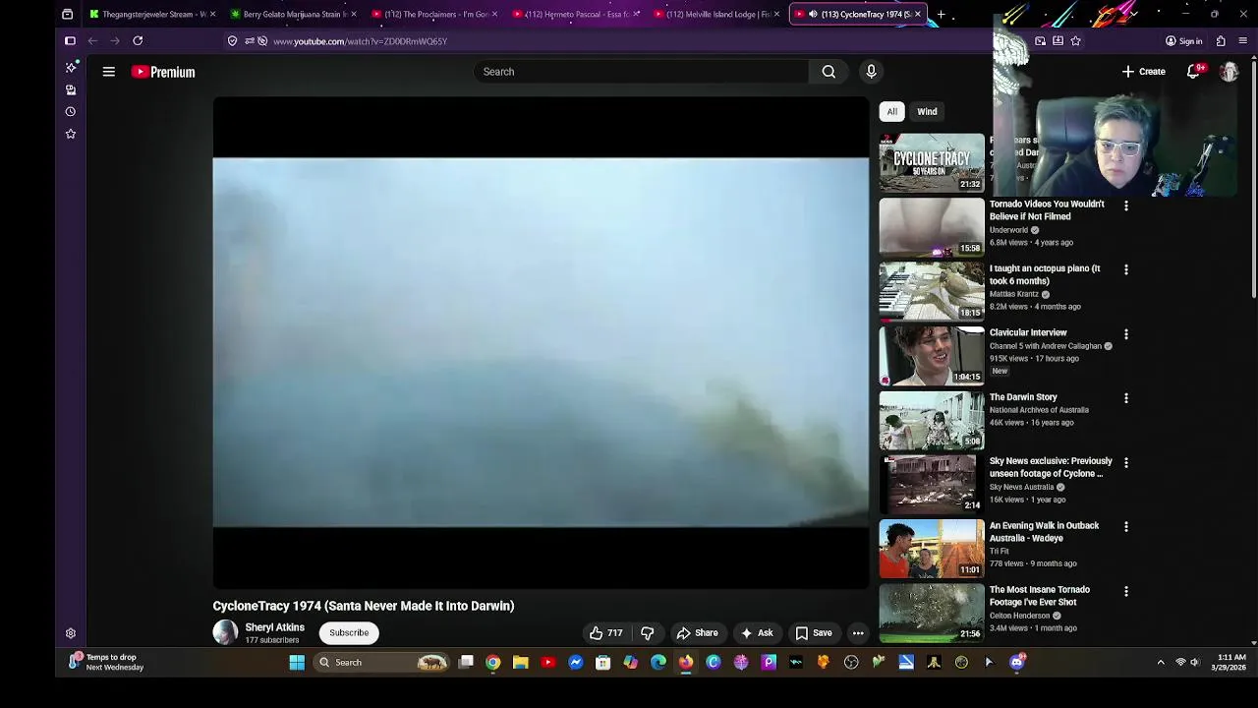
Task: Click the Share button
Action: (697, 633)
